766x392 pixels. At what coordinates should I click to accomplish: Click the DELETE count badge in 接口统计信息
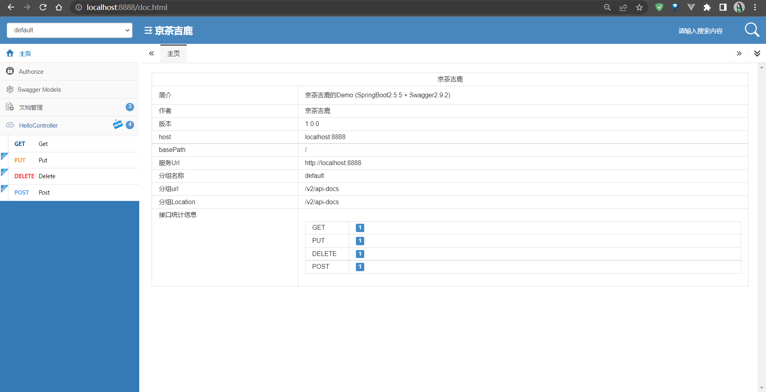pyautogui.click(x=360, y=254)
